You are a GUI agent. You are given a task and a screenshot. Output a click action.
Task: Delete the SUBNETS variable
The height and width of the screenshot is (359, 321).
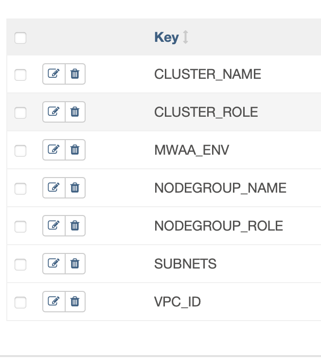(x=75, y=264)
